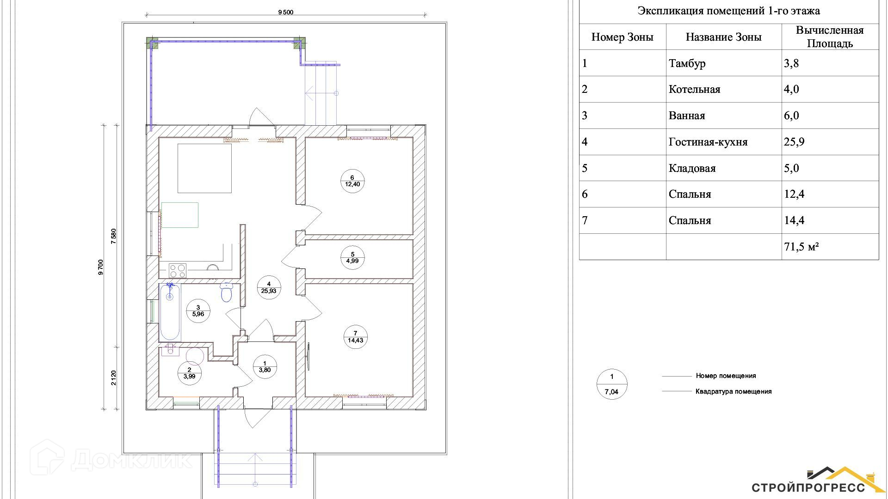The height and width of the screenshot is (499, 888).
Task: Click the room 5 storage marker 4,99
Action: 352,257
